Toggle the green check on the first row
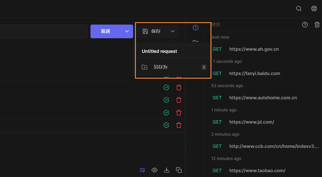This screenshot has width=322, height=177. (x=166, y=87)
